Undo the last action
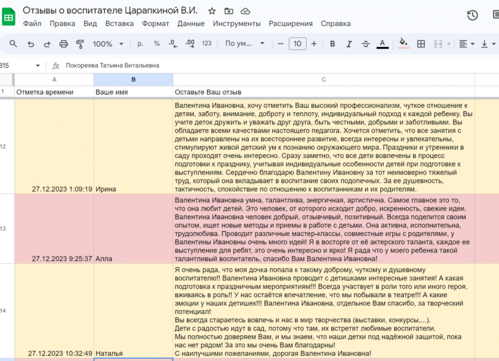499x361 pixels. click(30, 43)
